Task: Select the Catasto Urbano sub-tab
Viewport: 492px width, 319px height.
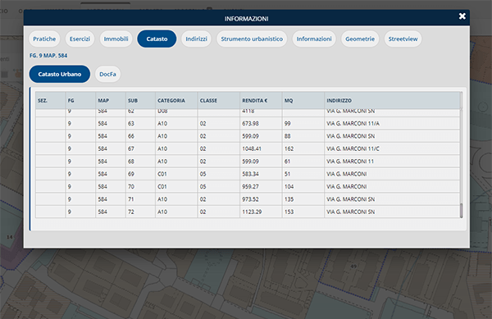Action: click(x=60, y=74)
